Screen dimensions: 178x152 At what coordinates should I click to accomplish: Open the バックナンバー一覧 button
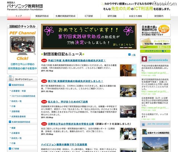155,51
